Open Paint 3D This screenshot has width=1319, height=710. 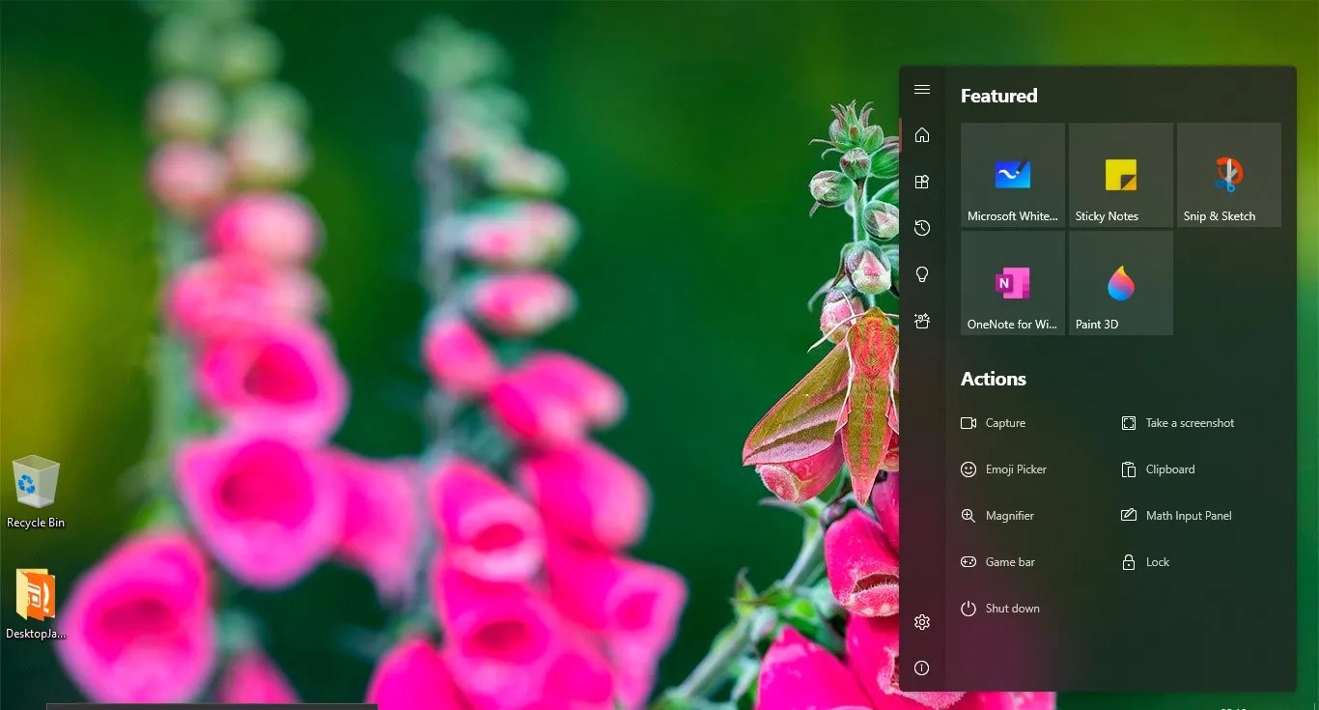pos(1120,282)
